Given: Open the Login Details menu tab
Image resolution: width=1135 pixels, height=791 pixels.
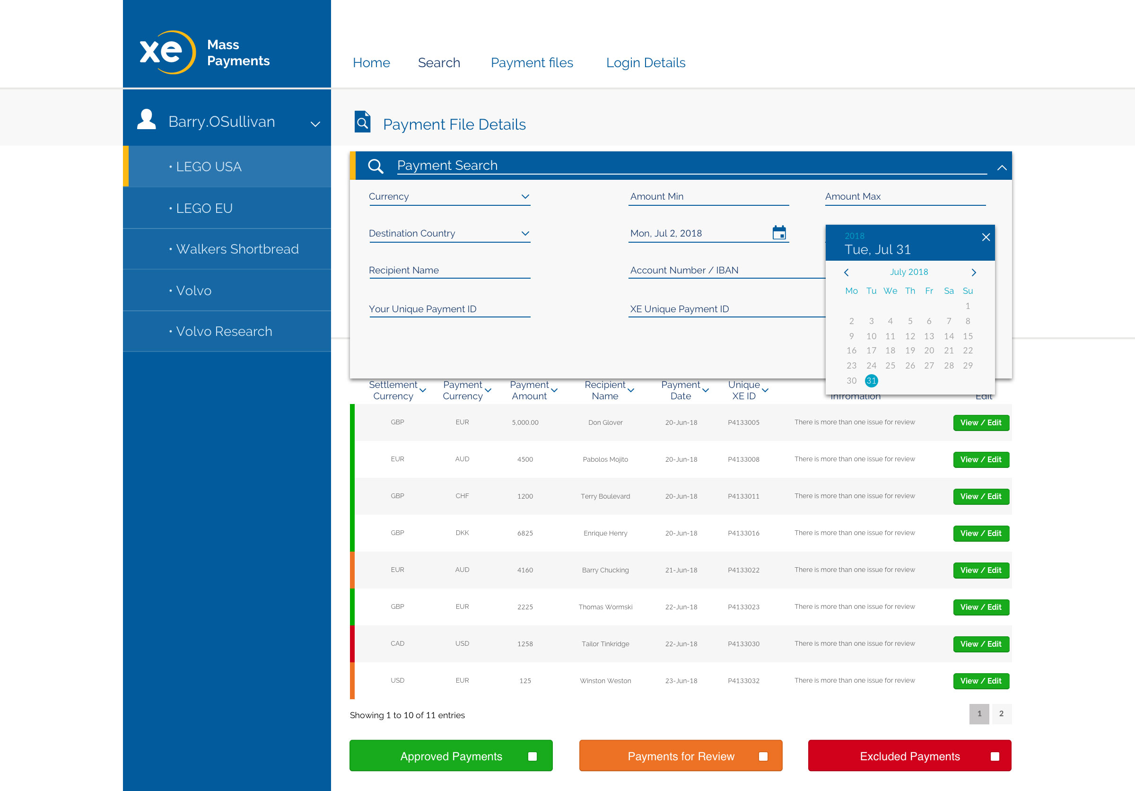Looking at the screenshot, I should (645, 63).
